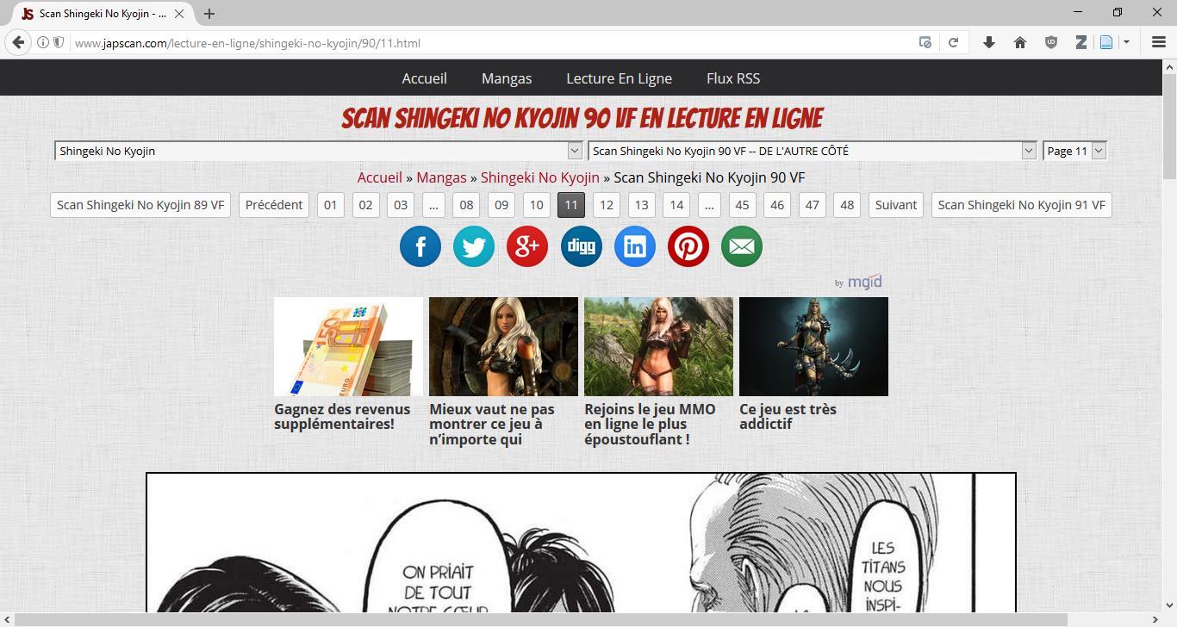
Task: Share the page on Google Plus
Action: (x=527, y=246)
